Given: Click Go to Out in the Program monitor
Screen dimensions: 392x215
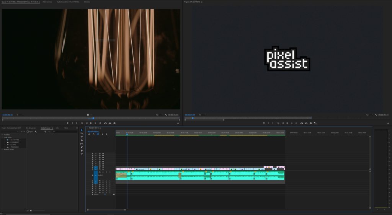Looking at the screenshot, I should [296, 123].
